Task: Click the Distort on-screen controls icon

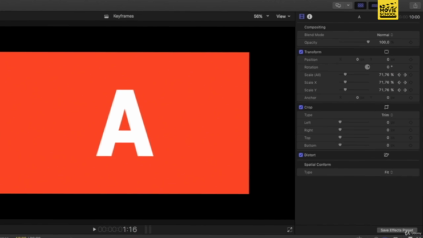Action: click(x=386, y=155)
